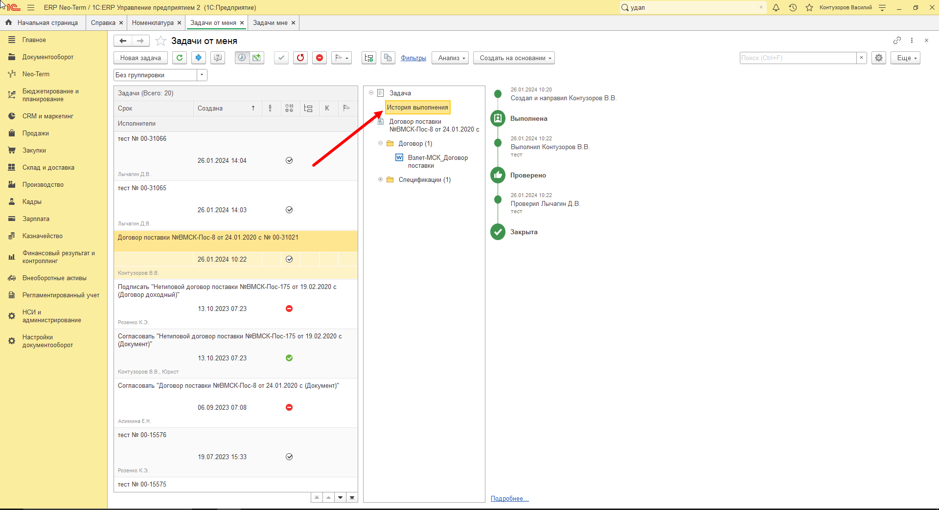This screenshot has height=510, width=939.
Task: Open the Без группировки combo box arrow
Action: (x=202, y=75)
